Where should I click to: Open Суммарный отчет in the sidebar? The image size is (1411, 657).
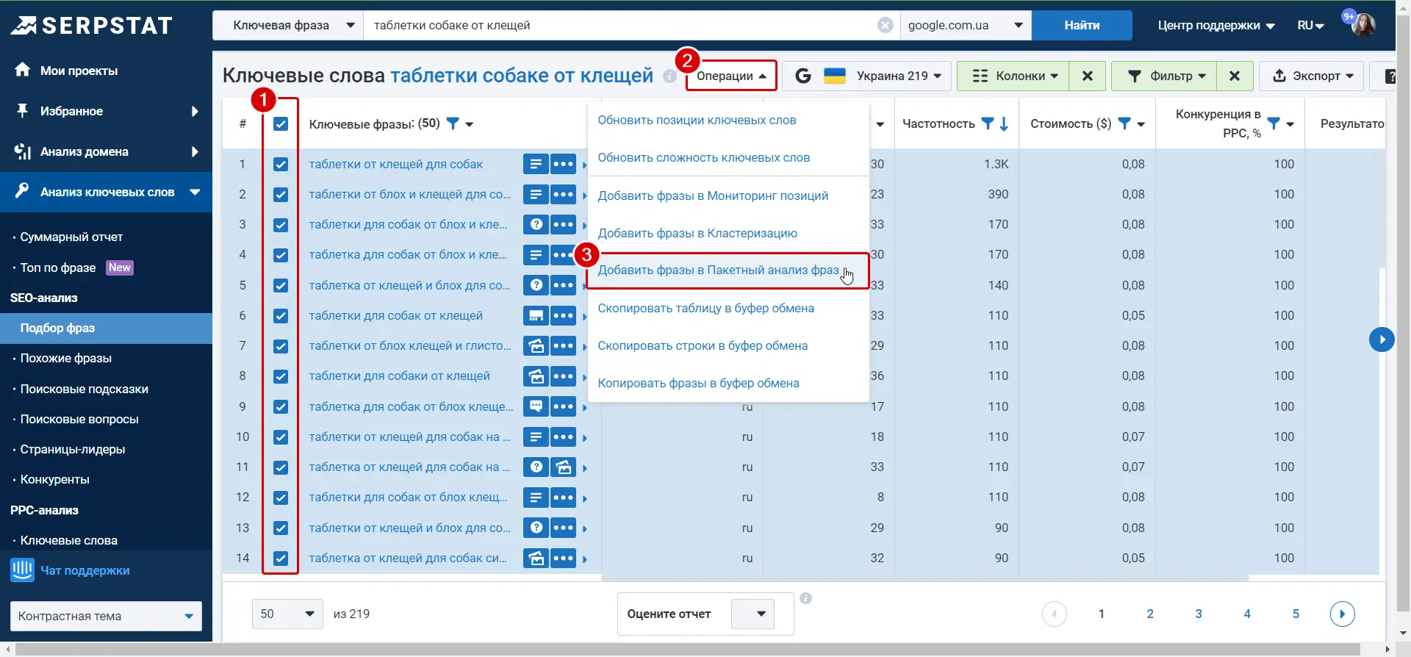(71, 237)
